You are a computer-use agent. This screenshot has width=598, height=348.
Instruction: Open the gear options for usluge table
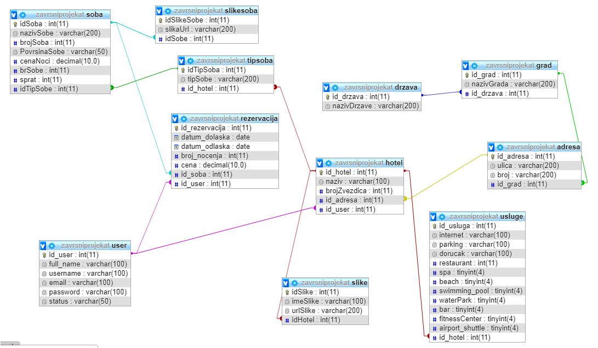(x=442, y=217)
